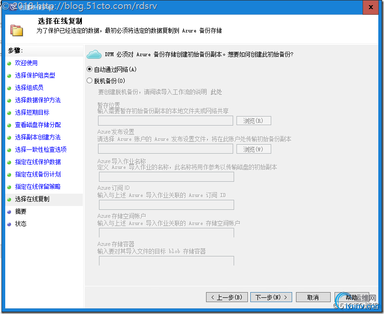Jump to the 选择一致性检查选项 step
The image size is (384, 314).
coord(40,149)
